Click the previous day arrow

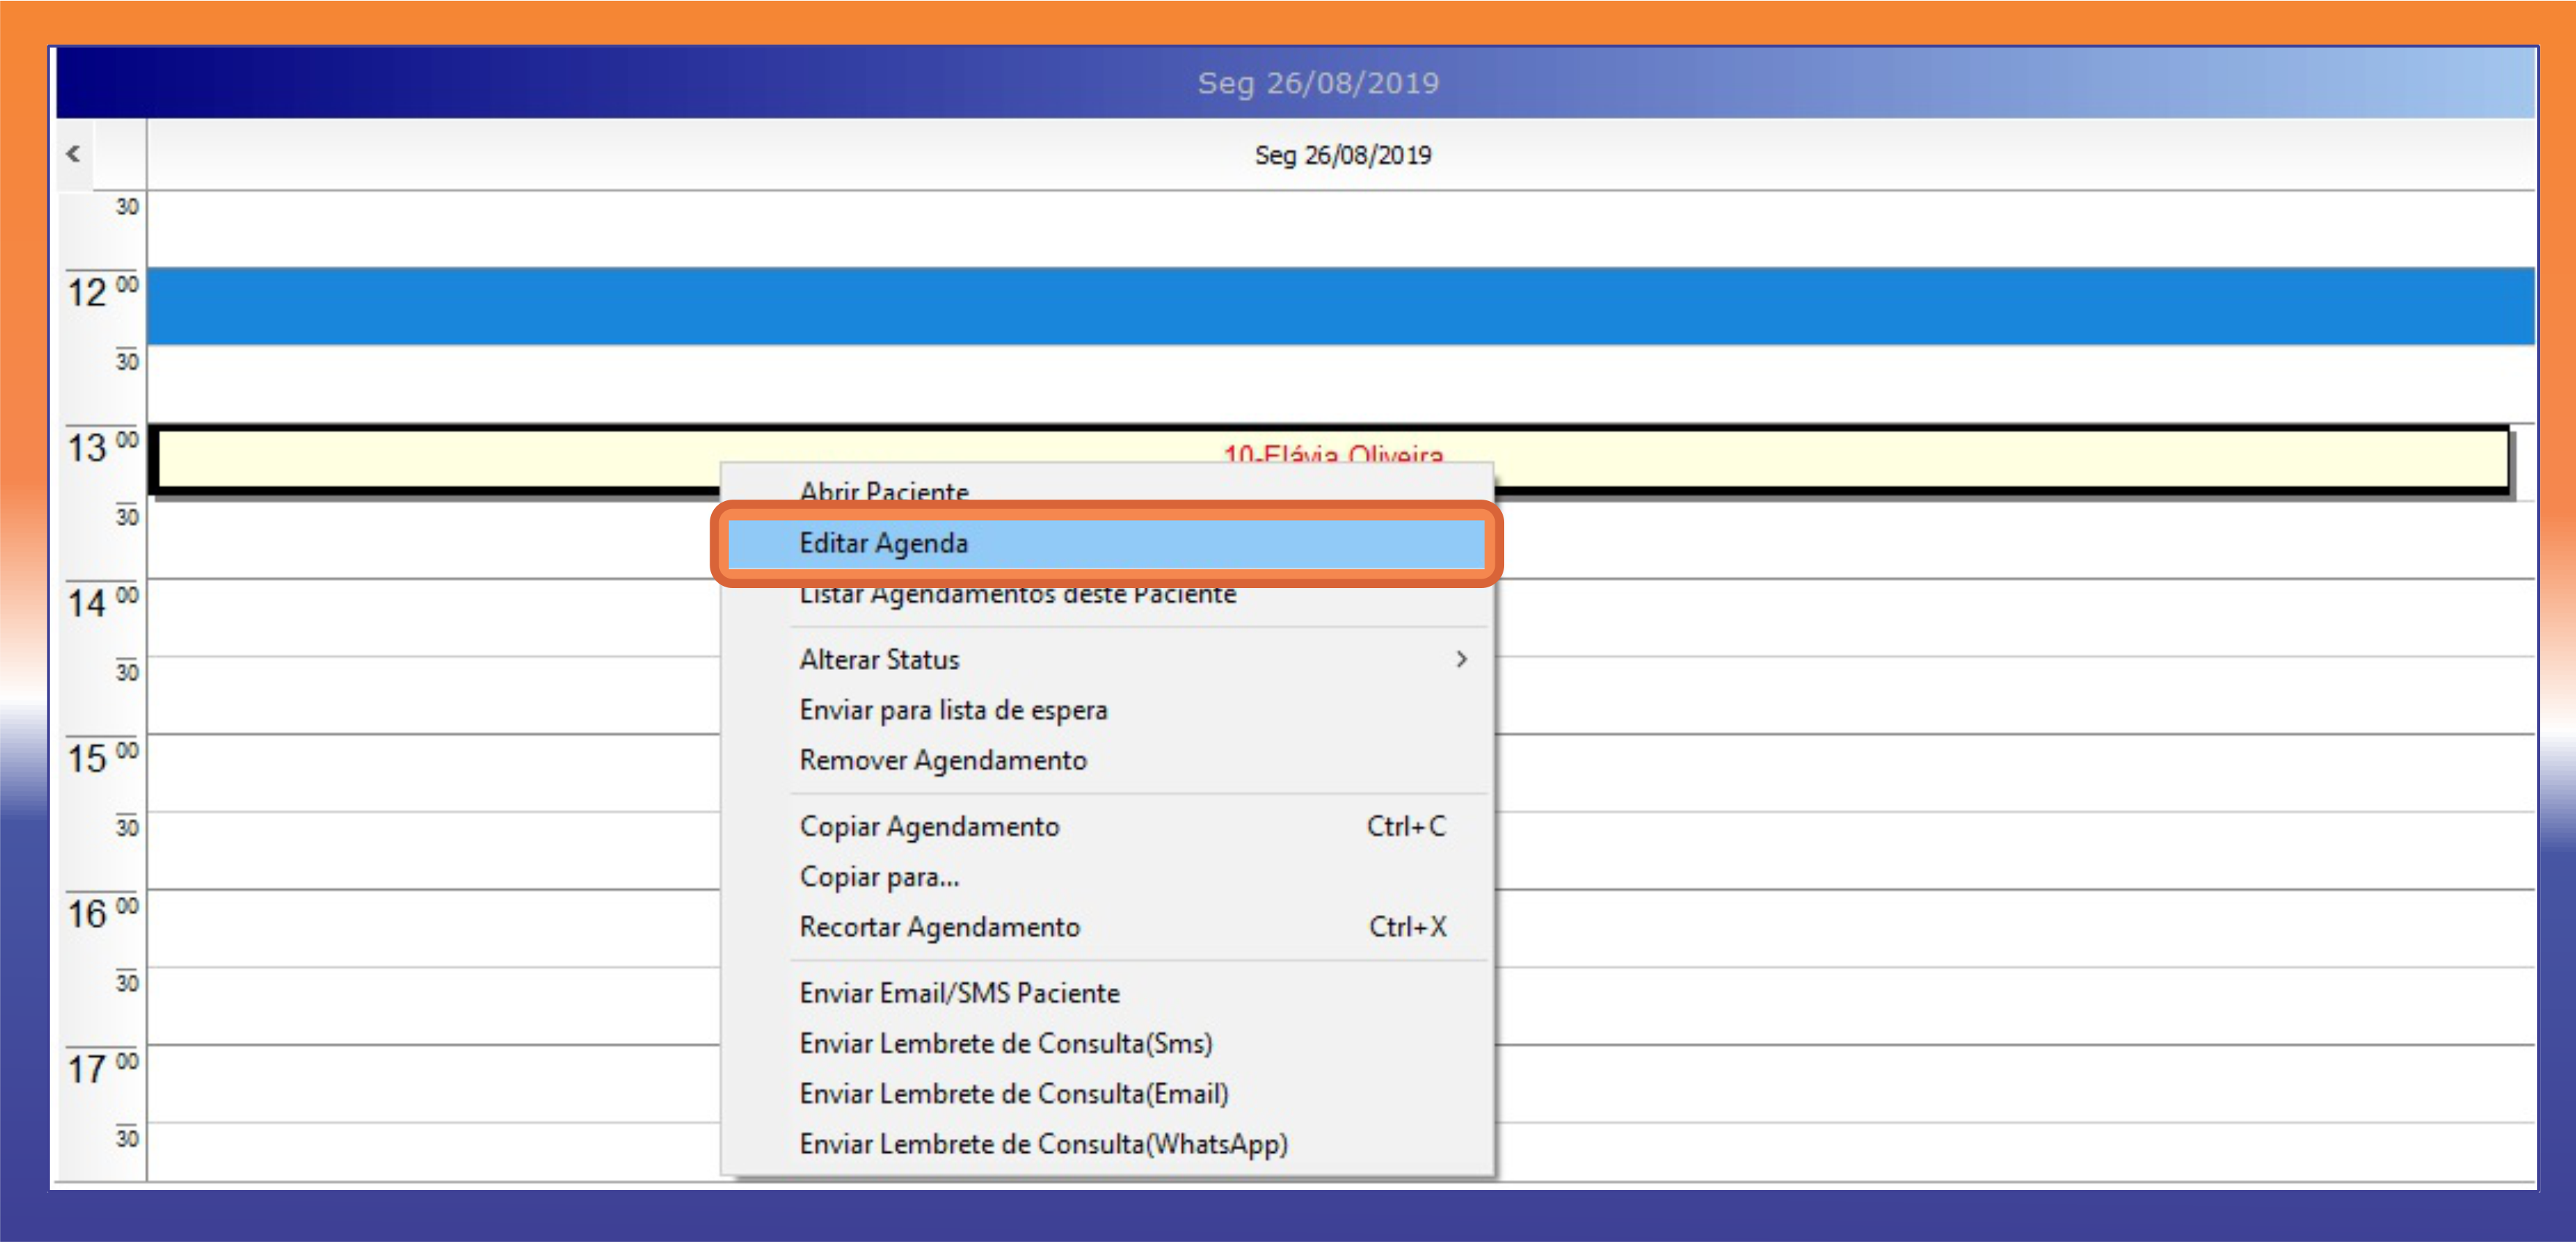coord(73,154)
